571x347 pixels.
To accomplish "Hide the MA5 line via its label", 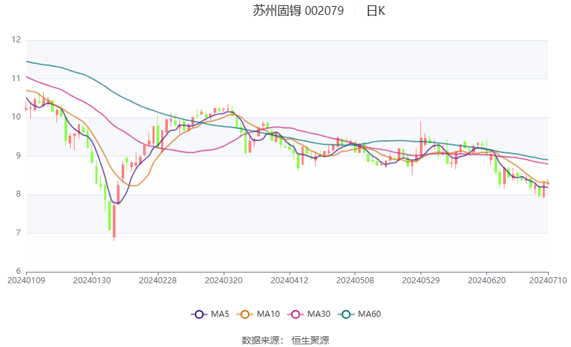I will (220, 314).
